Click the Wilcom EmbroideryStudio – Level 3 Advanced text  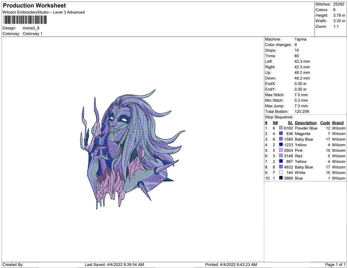(44, 12)
